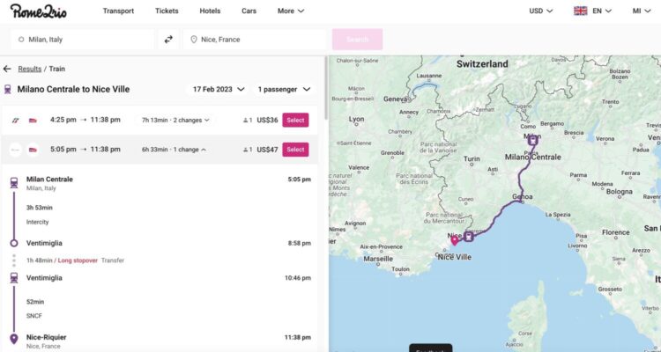Click the Nice, France destination input field

click(x=254, y=40)
